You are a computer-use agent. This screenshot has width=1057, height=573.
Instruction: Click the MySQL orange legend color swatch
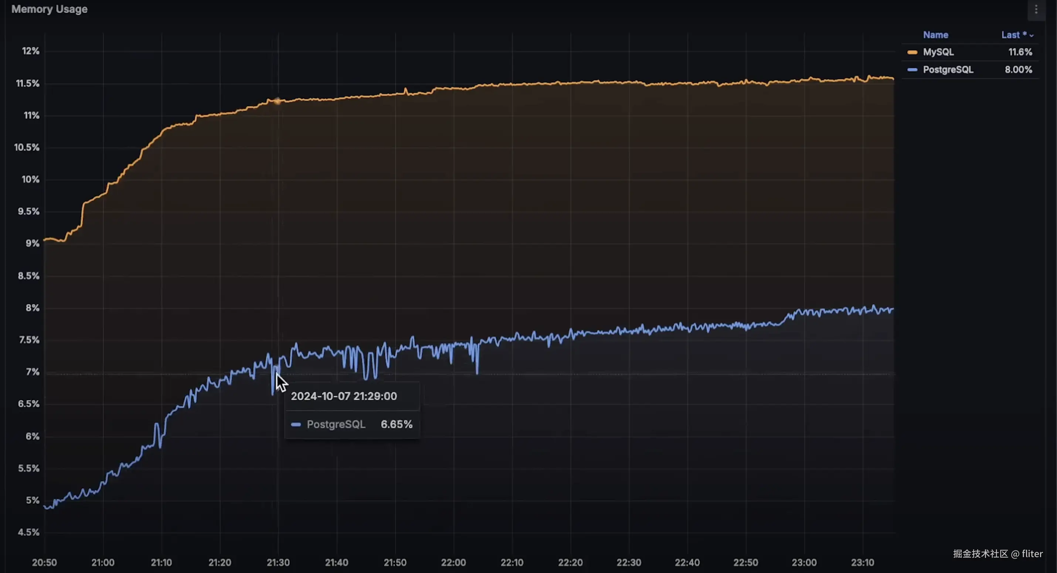[912, 52]
